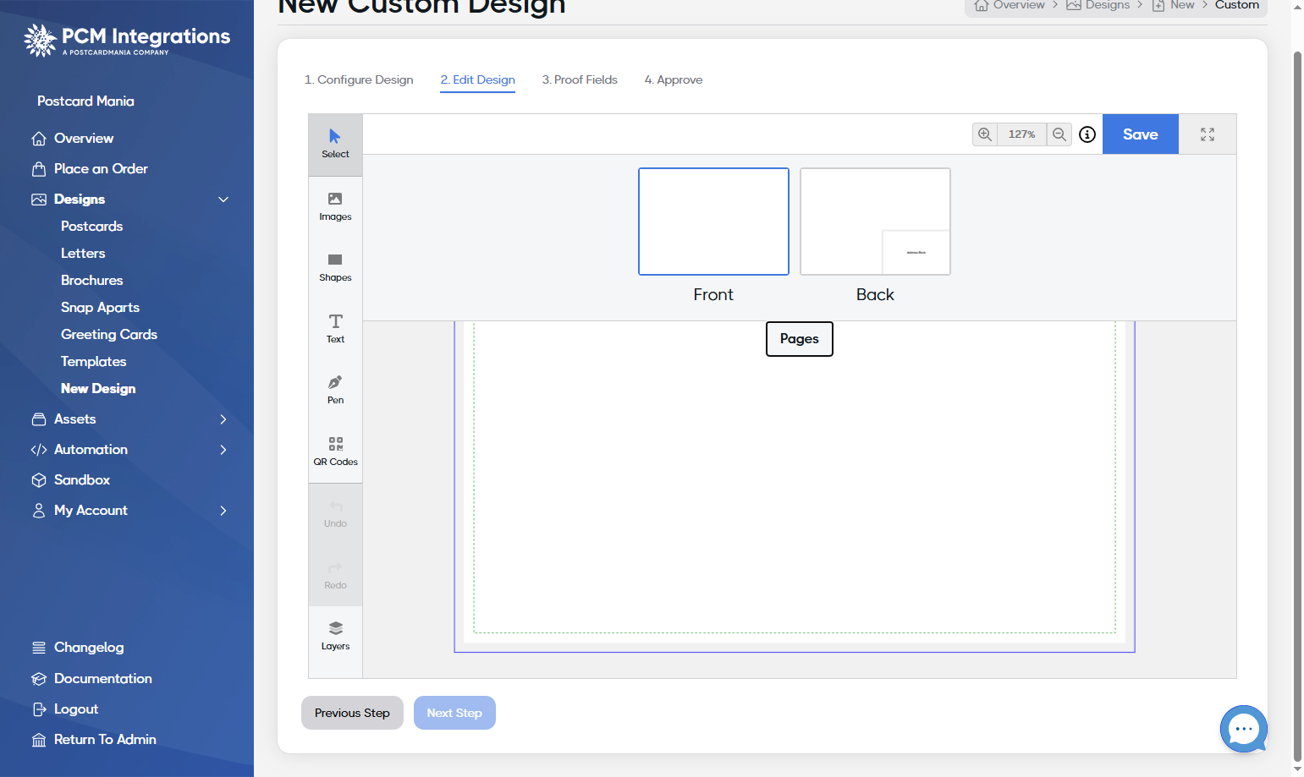
Task: Switch to the Edit Design step tab
Action: coord(477,79)
